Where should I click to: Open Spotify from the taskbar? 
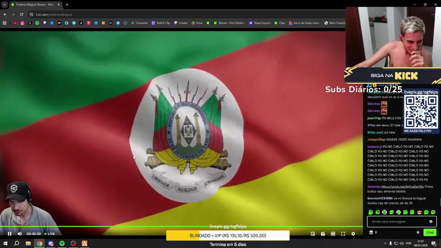(62, 244)
